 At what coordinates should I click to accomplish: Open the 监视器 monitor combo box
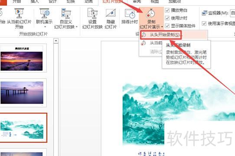pyautogui.click(x=233, y=13)
